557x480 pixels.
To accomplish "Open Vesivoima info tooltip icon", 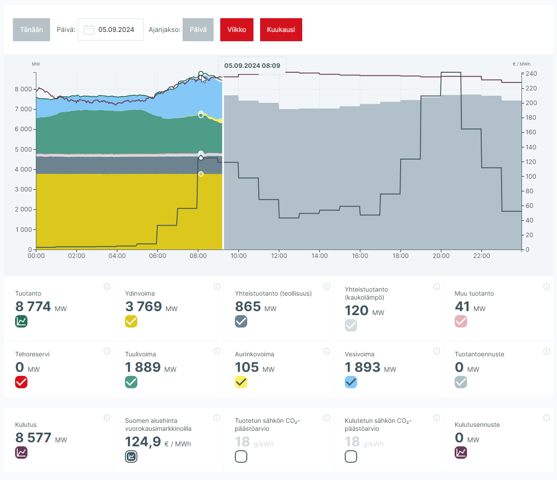I will [436, 351].
